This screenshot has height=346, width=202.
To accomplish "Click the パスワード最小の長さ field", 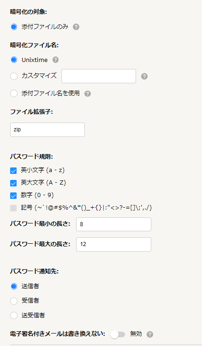I will (113, 224).
